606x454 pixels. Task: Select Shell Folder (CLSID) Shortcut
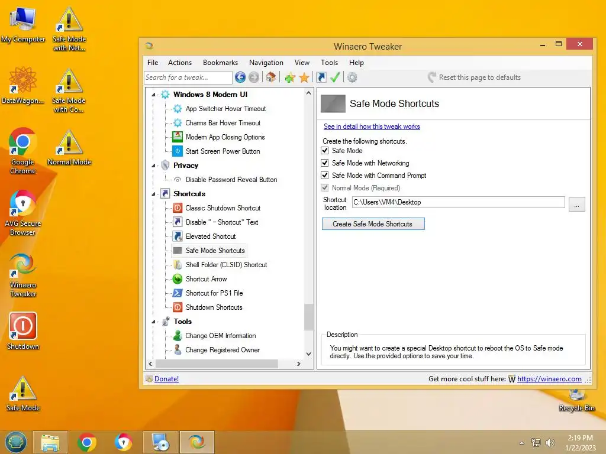pos(226,265)
